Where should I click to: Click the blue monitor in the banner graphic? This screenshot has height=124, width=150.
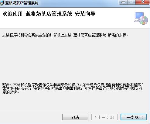coord(139,16)
